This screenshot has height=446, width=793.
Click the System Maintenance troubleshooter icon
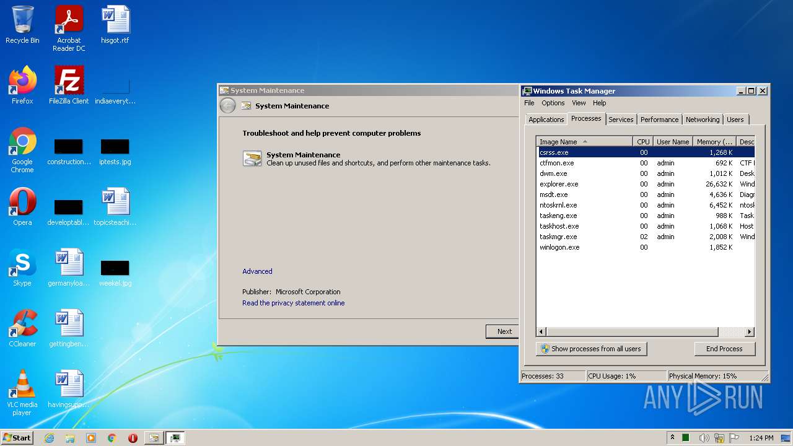[x=252, y=159]
